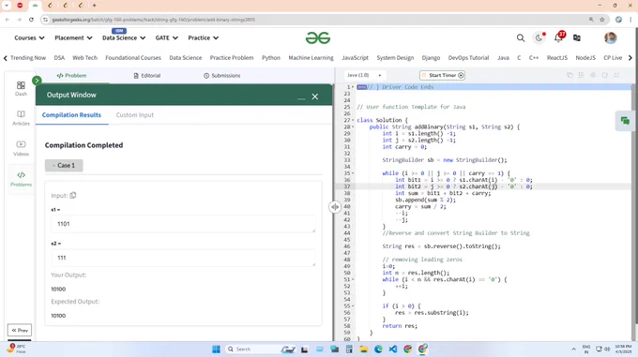The height and width of the screenshot is (357, 638).
Task: Reload the page in browser
Action: tap(31, 20)
